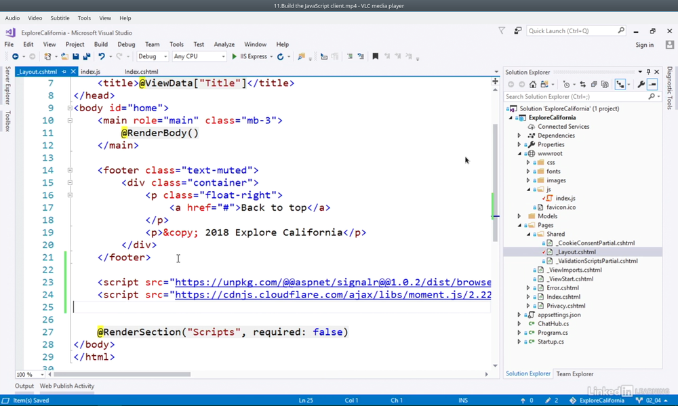Open the Output panel tab
Screen dimensions: 678x406
coord(24,386)
